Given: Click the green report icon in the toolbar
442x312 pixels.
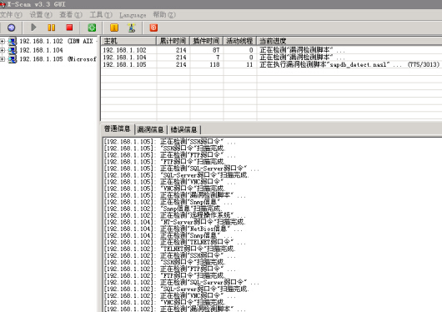Looking at the screenshot, I should [92, 28].
